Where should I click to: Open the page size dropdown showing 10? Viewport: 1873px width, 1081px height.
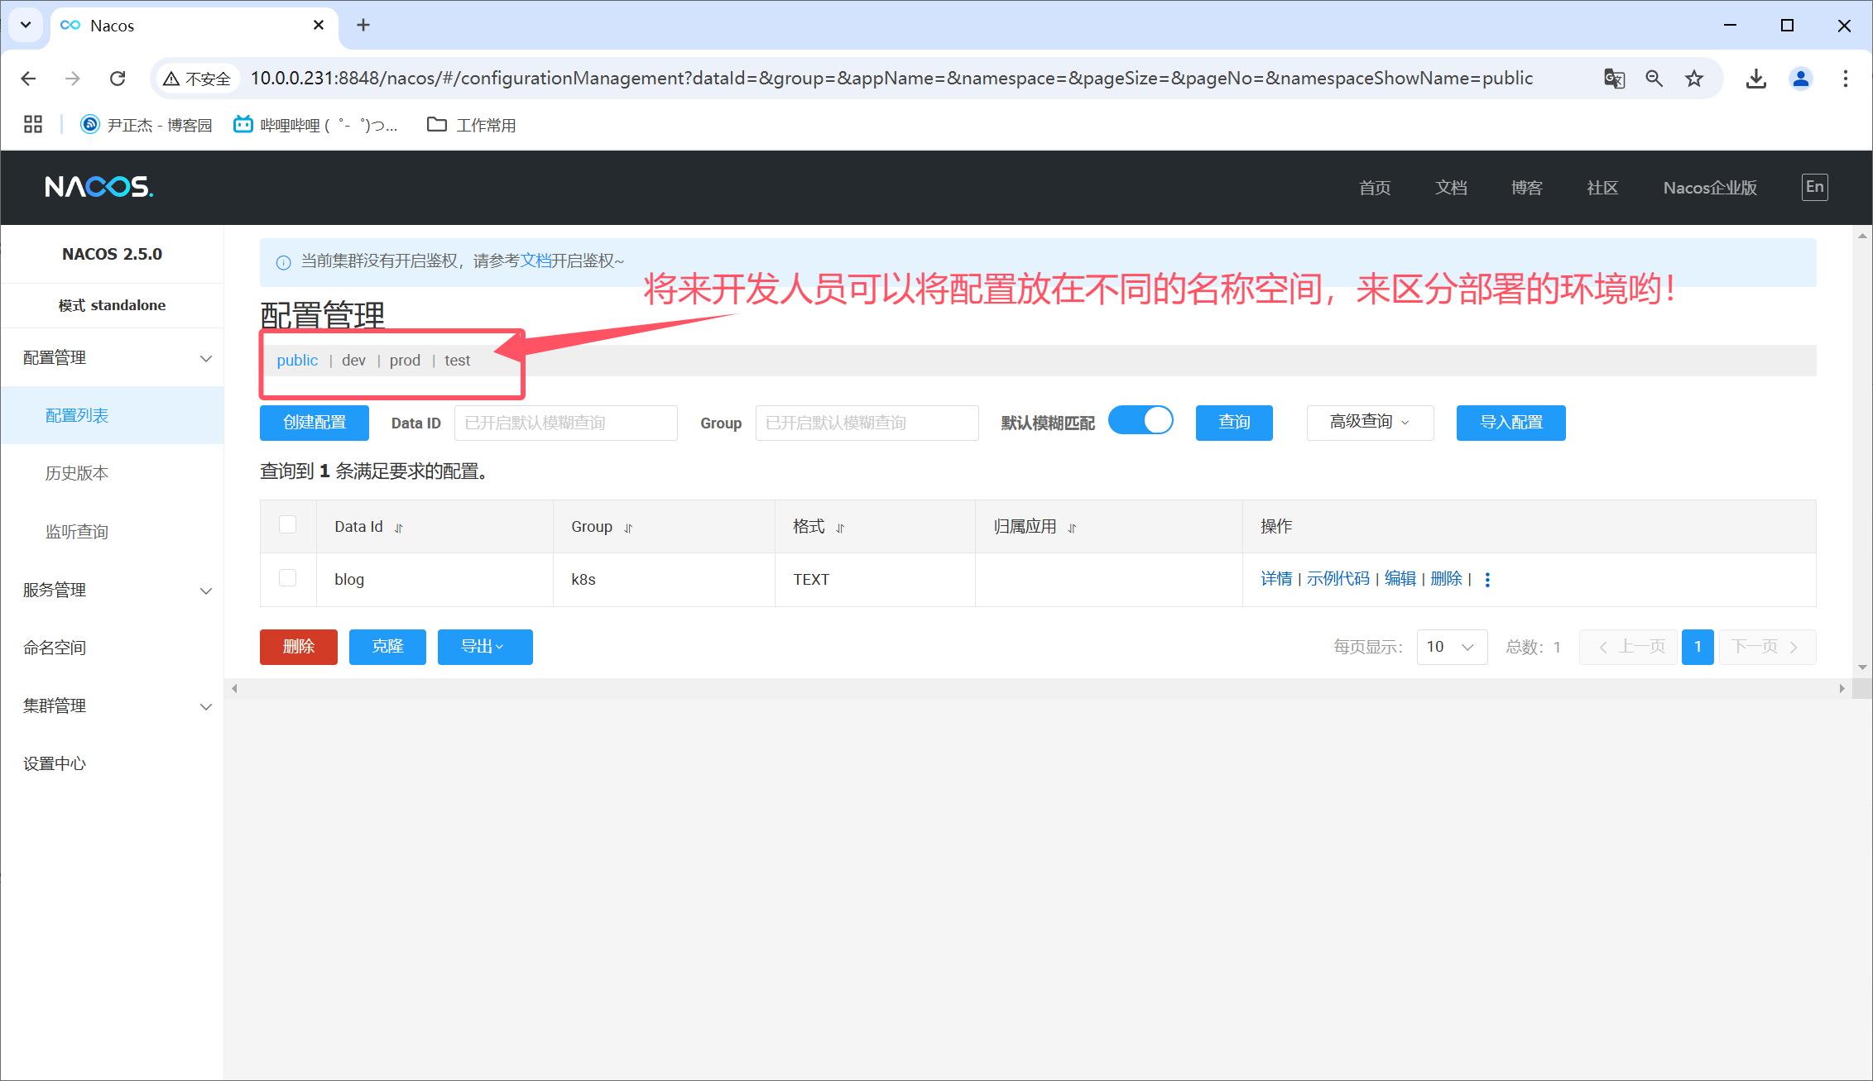(1451, 647)
